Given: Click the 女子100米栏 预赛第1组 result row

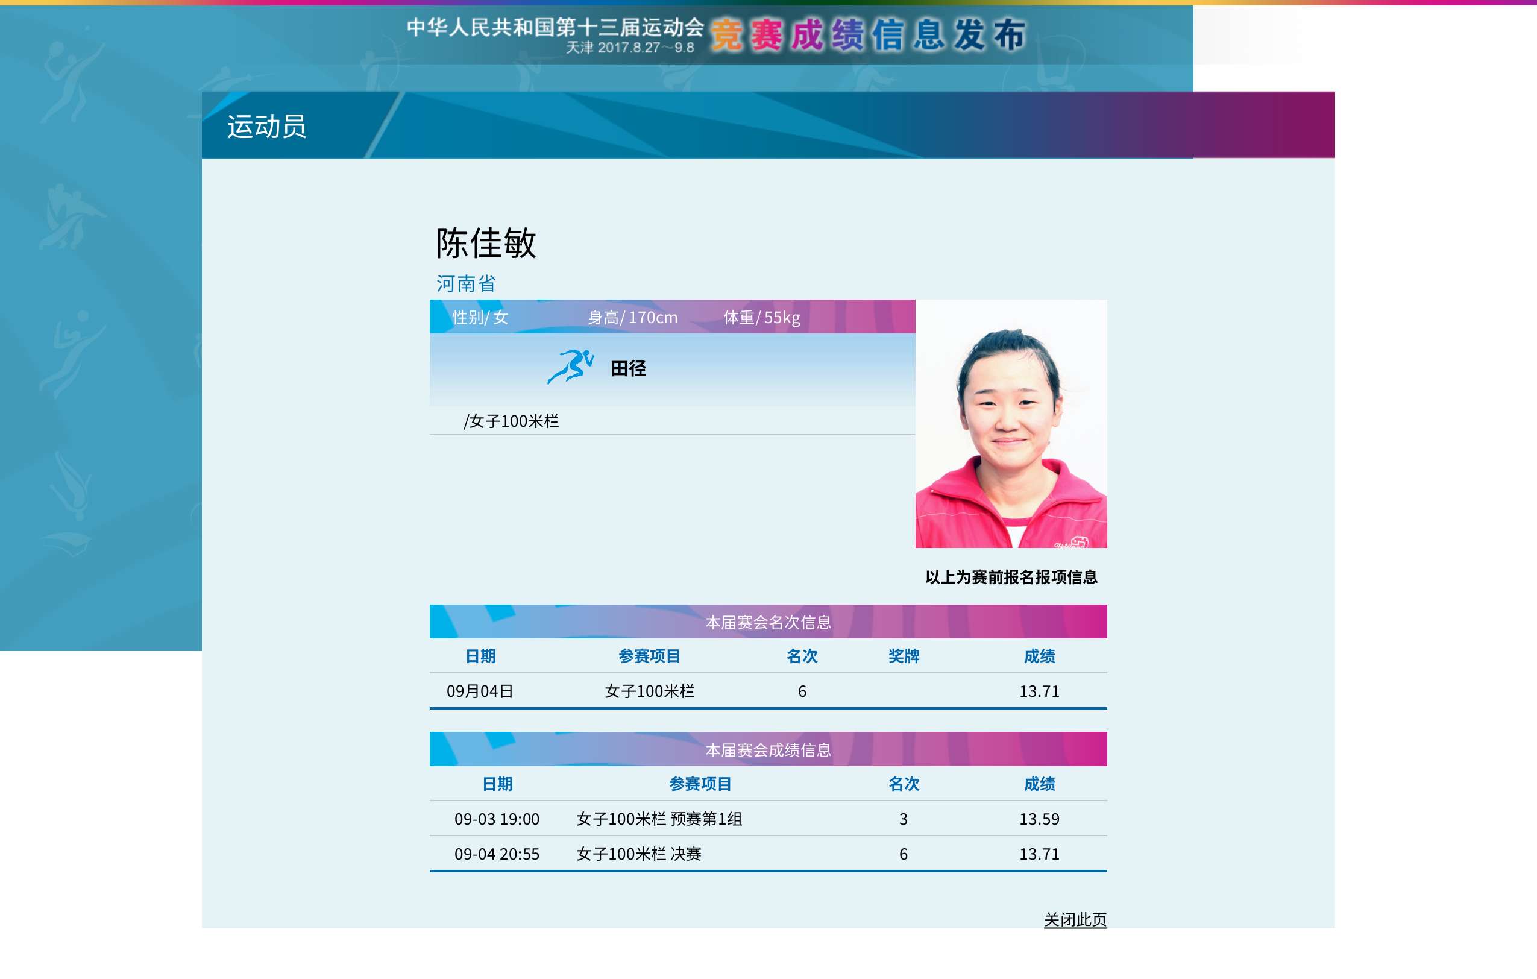Looking at the screenshot, I should pos(659,819).
